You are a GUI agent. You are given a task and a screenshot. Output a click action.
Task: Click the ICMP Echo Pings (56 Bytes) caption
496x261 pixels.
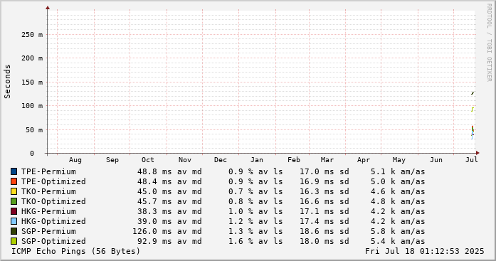pyautogui.click(x=76, y=251)
